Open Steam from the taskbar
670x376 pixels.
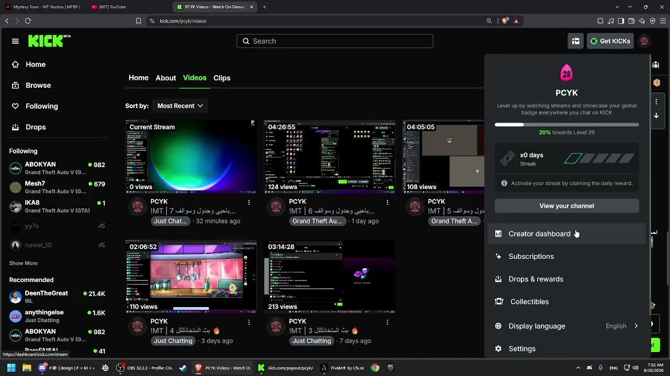point(183,368)
